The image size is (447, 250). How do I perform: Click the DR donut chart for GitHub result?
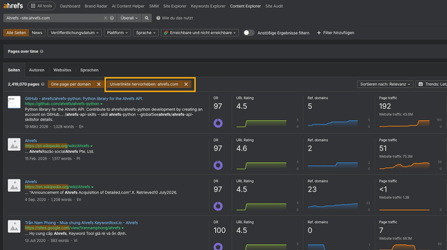coord(218,123)
